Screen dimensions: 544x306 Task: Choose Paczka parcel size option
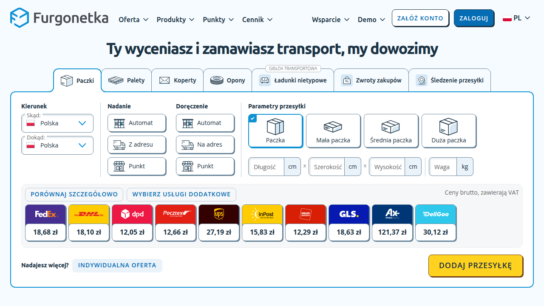point(275,131)
